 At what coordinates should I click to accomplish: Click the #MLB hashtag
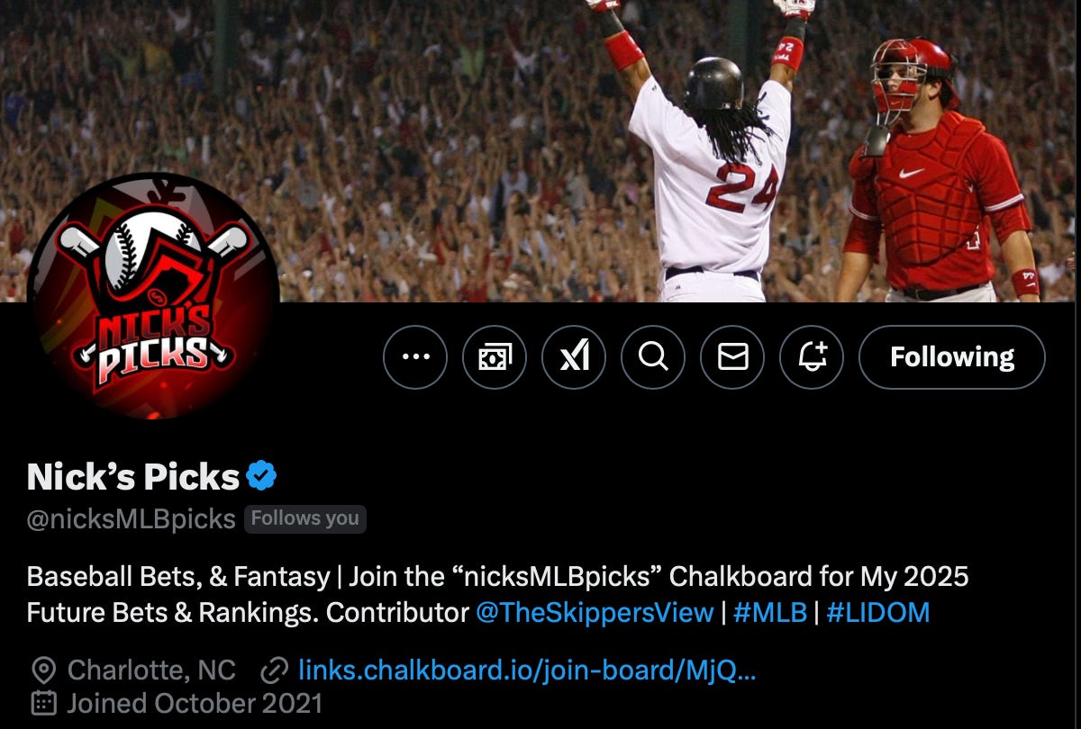point(770,614)
